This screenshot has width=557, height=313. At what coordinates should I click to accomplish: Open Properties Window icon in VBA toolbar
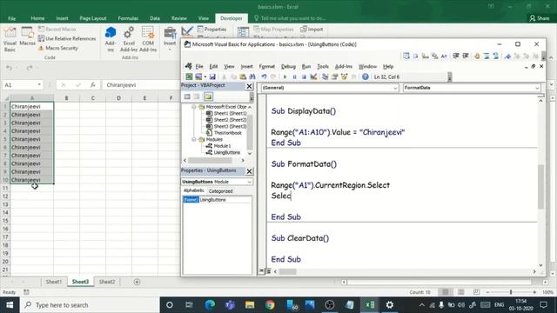click(x=334, y=77)
